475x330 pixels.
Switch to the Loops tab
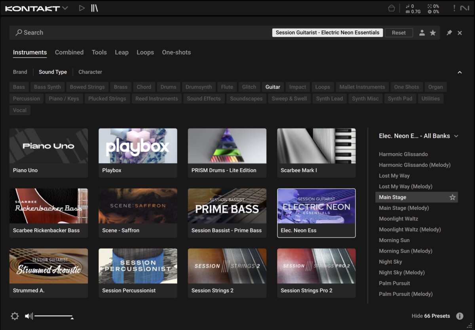tap(145, 52)
